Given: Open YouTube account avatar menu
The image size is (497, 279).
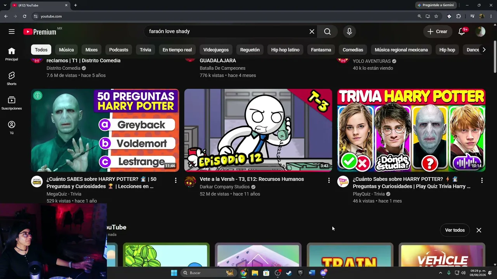Looking at the screenshot, I should (x=480, y=31).
